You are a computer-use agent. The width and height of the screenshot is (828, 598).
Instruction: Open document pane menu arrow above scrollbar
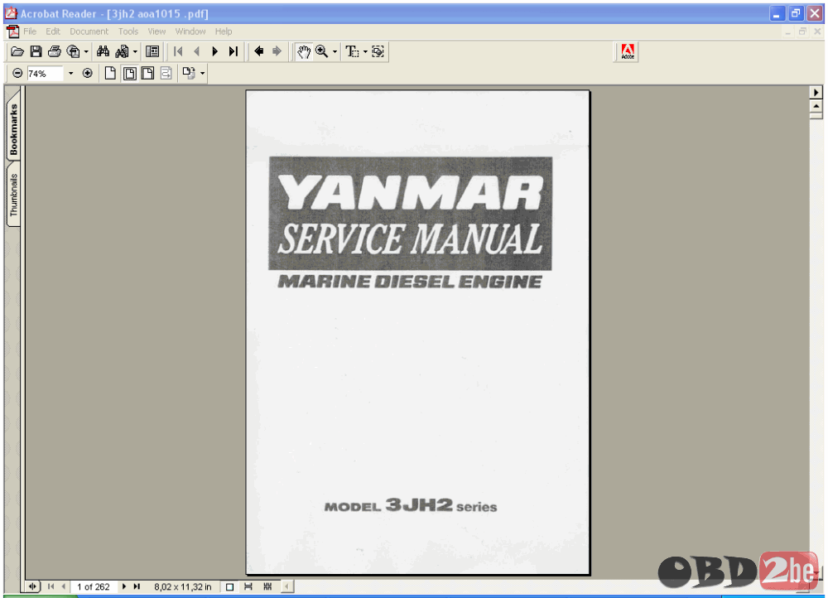click(816, 93)
